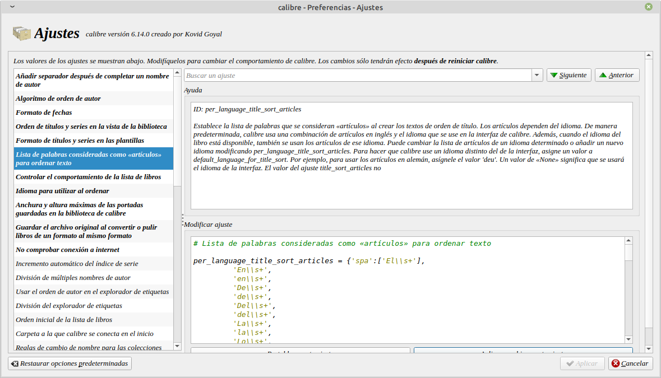This screenshot has width=661, height=378.
Task: Open the window menu in the title bar
Action: coord(12,7)
